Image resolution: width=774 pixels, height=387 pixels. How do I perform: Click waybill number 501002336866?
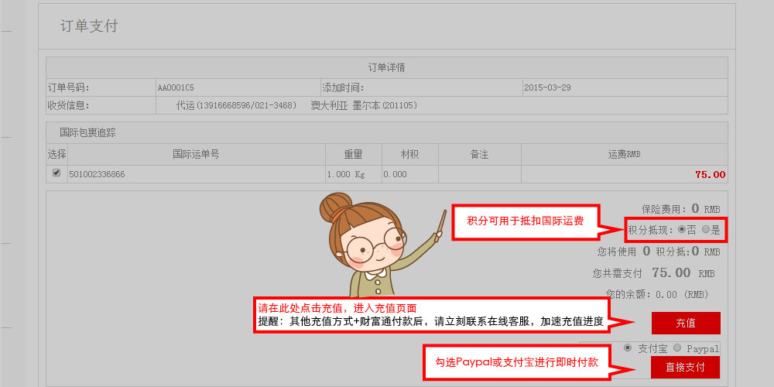tap(97, 174)
